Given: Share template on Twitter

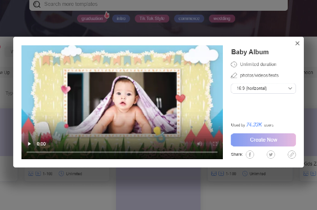Looking at the screenshot, I should coord(271,154).
